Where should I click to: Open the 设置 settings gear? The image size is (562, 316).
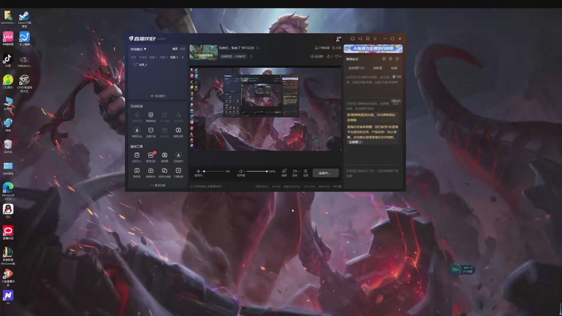pos(306,172)
